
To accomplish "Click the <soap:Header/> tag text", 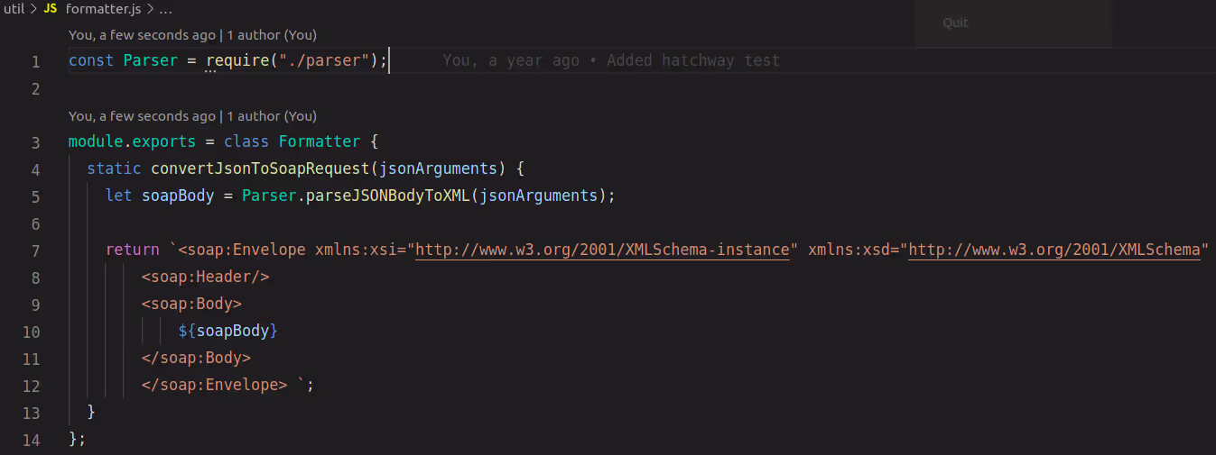I will (206, 277).
